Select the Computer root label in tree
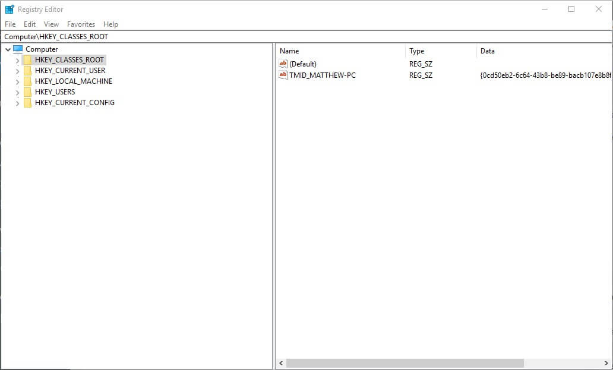 click(42, 49)
